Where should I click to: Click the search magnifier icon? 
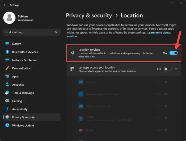56,32
